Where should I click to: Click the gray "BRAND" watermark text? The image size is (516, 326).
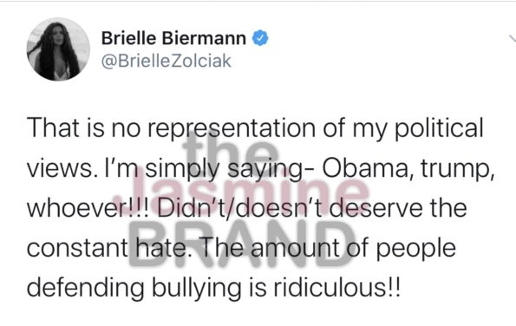coord(241,243)
